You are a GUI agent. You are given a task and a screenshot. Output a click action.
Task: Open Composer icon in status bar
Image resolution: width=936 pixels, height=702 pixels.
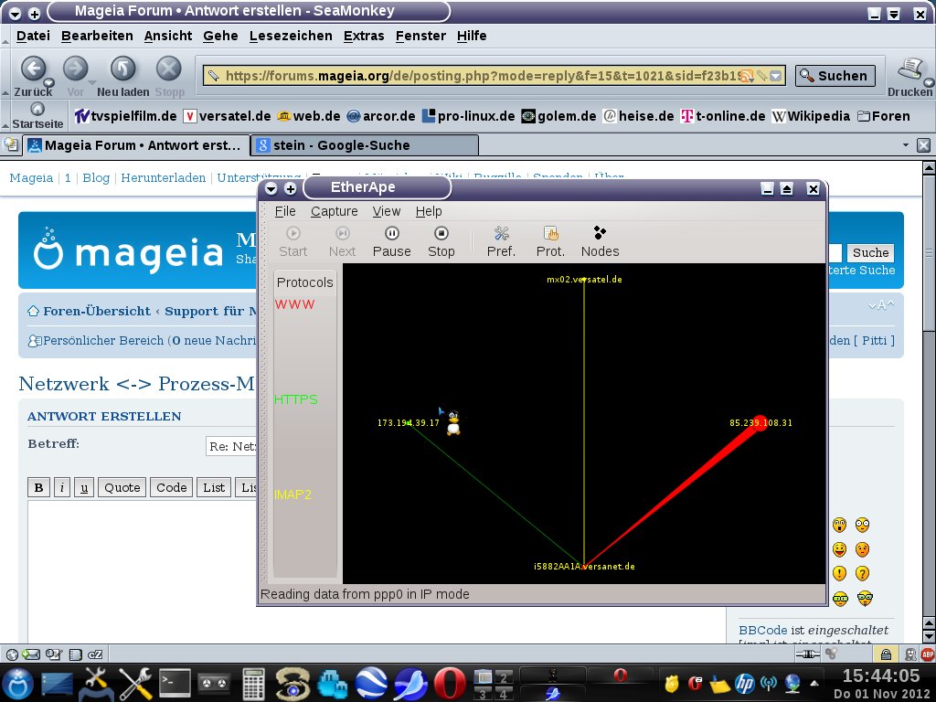(x=53, y=654)
